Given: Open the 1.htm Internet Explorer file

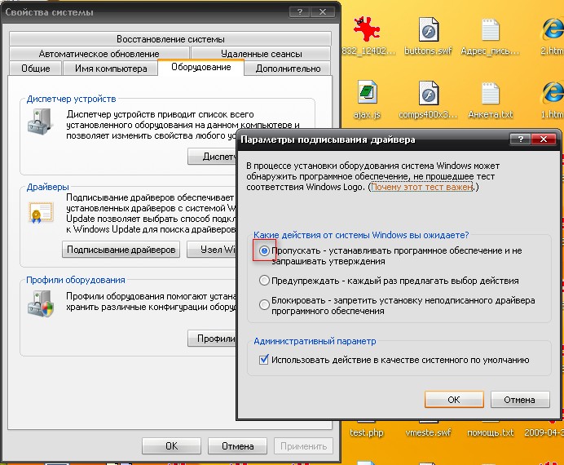Looking at the screenshot, I should pos(552,94).
